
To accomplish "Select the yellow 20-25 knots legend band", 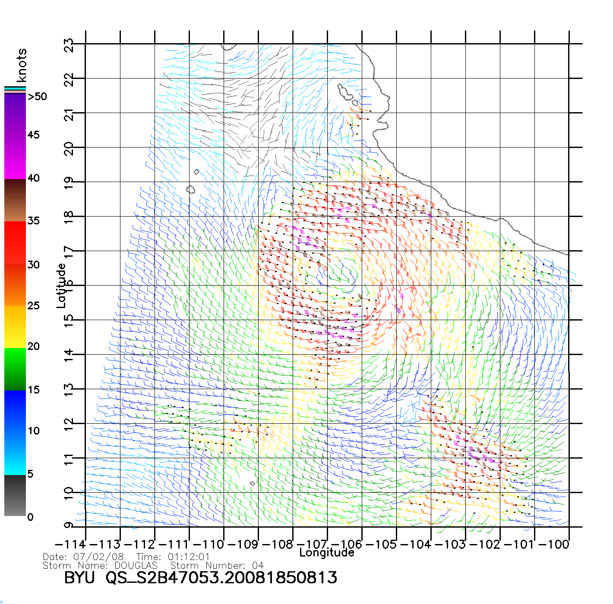I will 15,327.
